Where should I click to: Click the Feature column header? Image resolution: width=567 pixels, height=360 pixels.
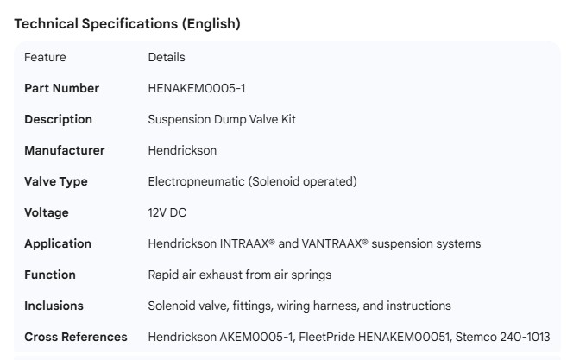pos(45,57)
